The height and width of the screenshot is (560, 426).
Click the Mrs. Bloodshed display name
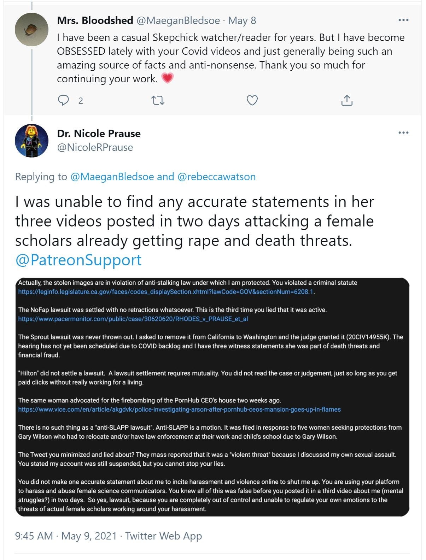[95, 20]
